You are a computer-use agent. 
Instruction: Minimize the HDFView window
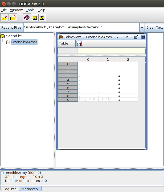pyautogui.click(x=9, y=4)
